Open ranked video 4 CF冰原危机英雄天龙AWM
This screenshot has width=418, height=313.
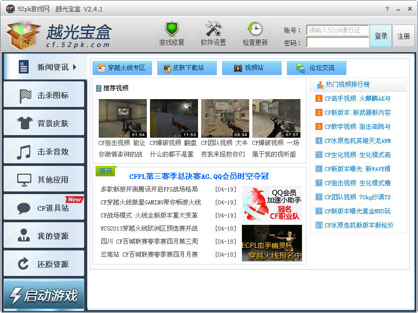click(x=357, y=141)
